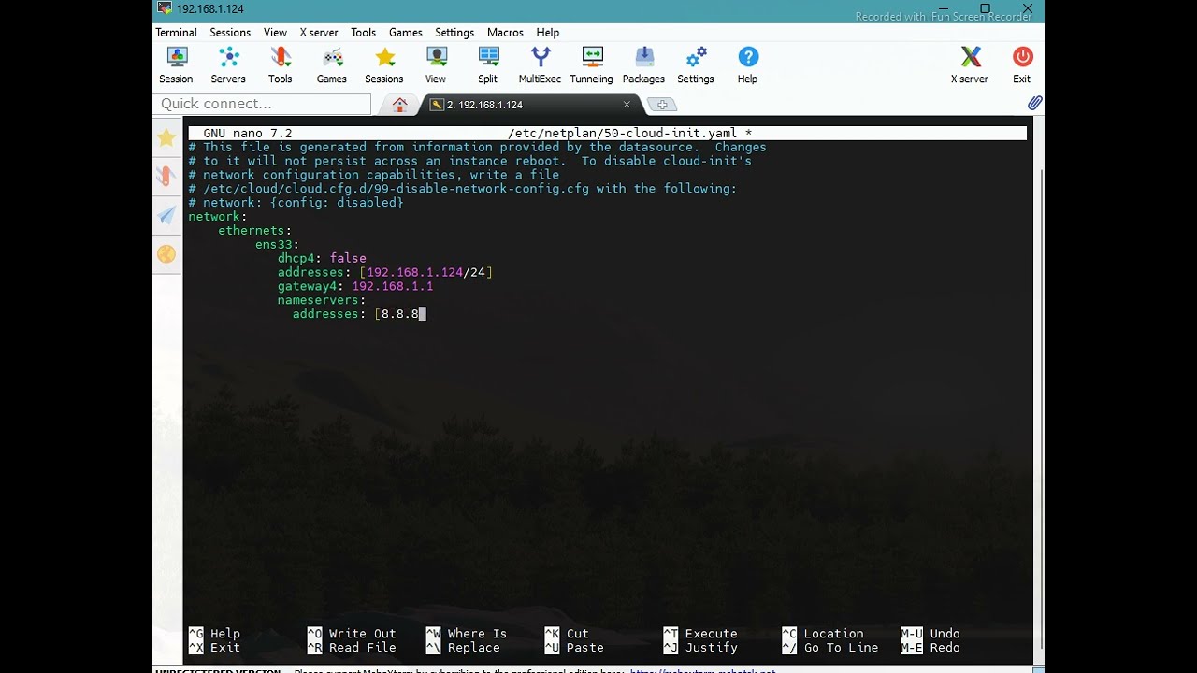
Task: Click the red Exit toolbar icon
Action: [x=1022, y=65]
